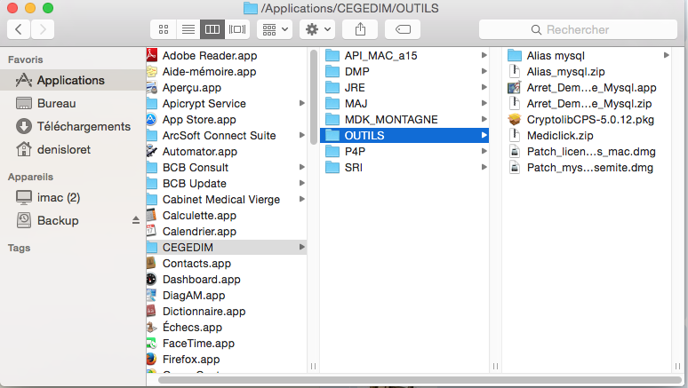Select the DMP folder name
Screen dimensions: 688x388
click(357, 71)
